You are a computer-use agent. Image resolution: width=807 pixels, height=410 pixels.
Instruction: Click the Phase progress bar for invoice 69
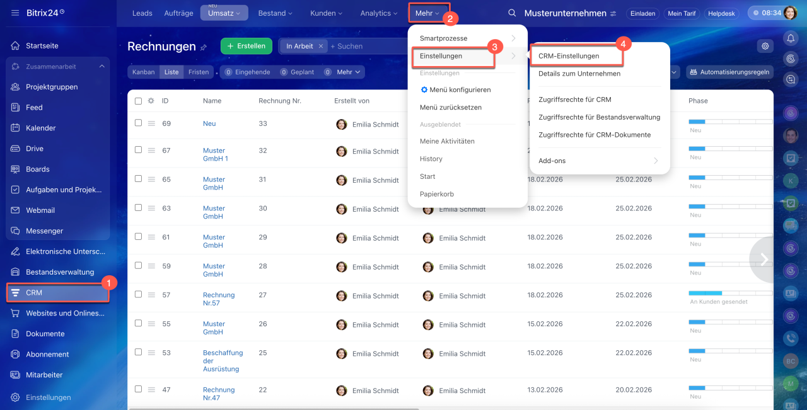(731, 122)
